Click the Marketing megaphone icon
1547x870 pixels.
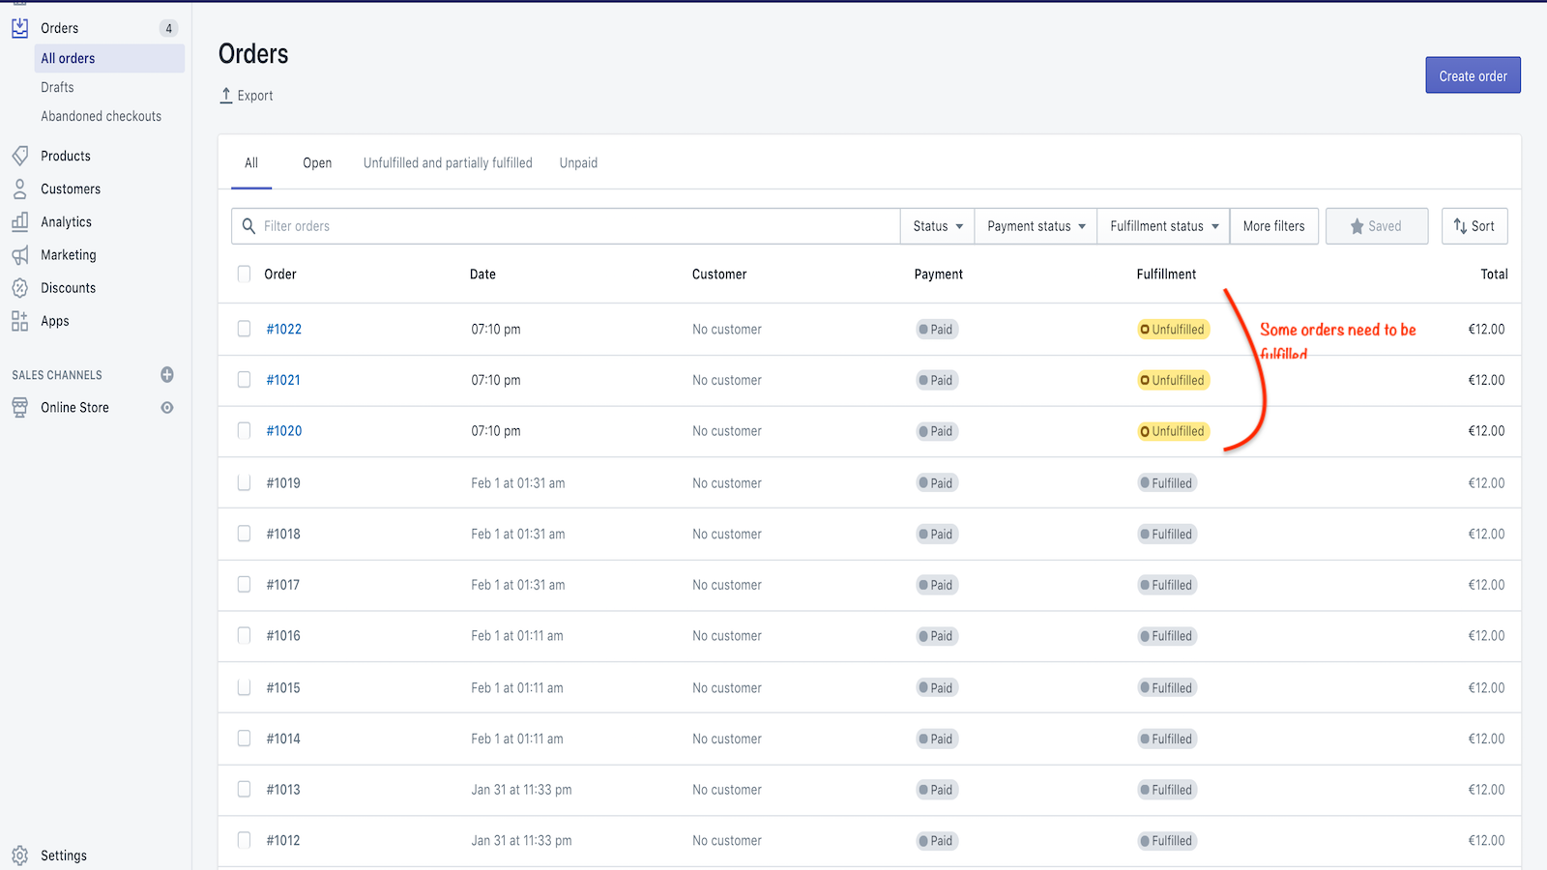click(x=19, y=255)
